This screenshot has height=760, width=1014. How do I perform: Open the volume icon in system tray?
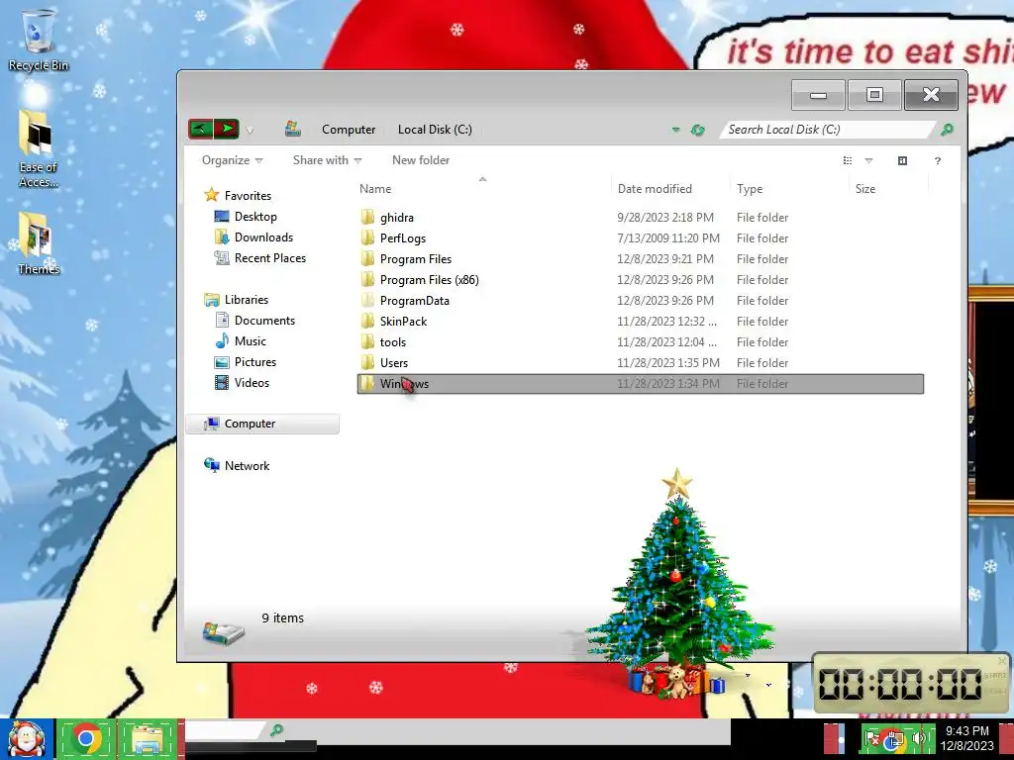click(x=918, y=738)
